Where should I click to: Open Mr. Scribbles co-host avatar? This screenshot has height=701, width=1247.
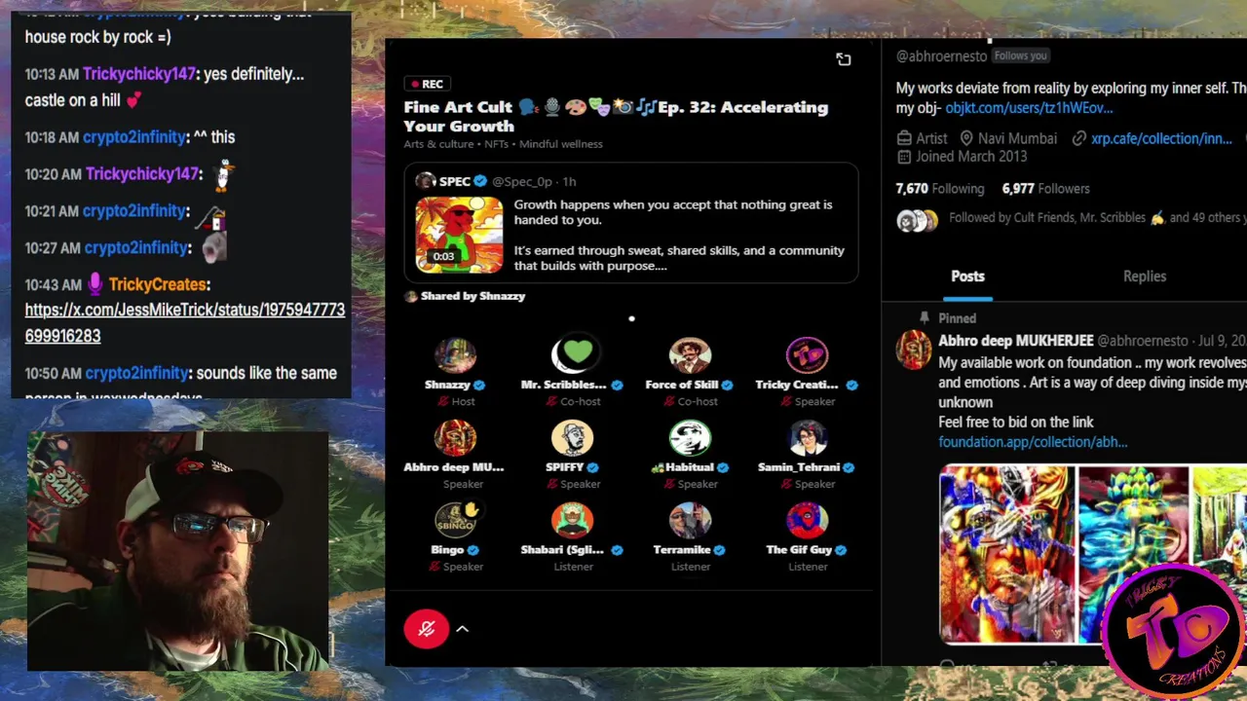click(x=572, y=355)
